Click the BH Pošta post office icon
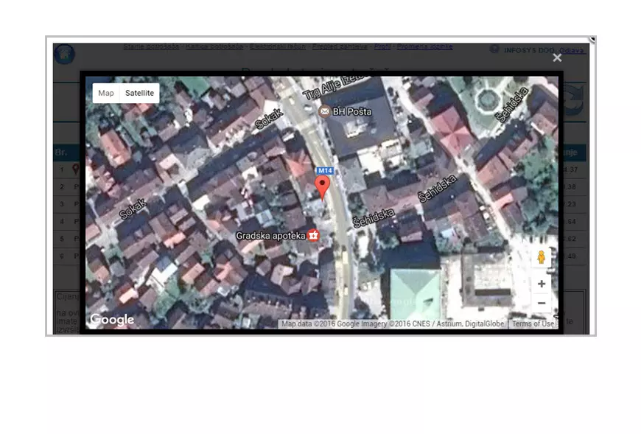Viewport: 641px width, 434px height. click(x=324, y=111)
